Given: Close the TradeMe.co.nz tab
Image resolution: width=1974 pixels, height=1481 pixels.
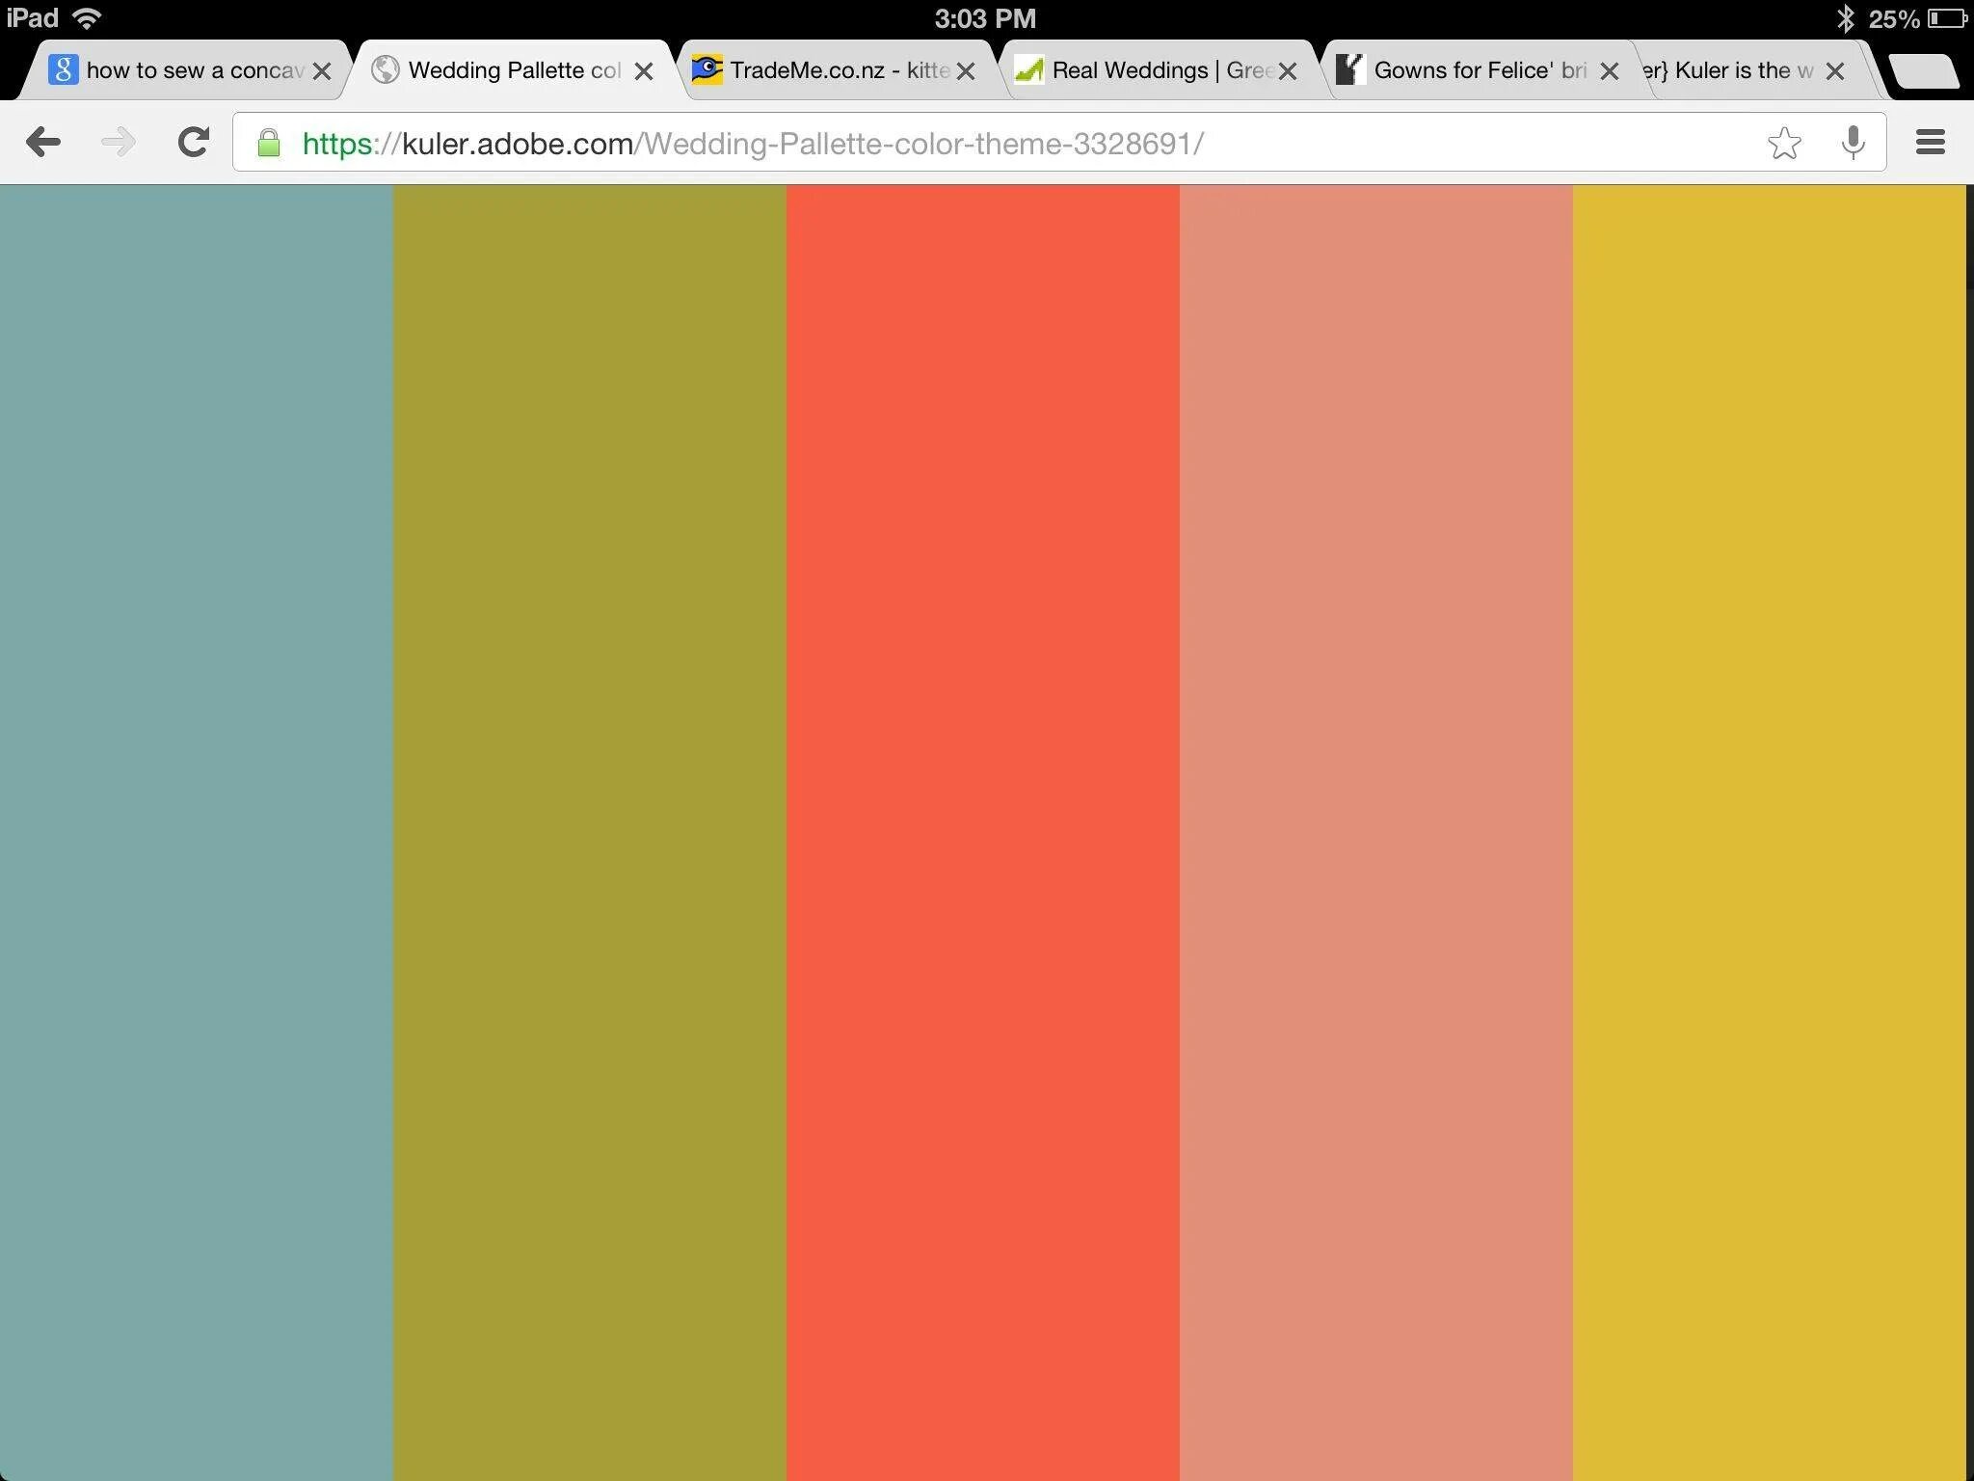Looking at the screenshot, I should click(966, 71).
